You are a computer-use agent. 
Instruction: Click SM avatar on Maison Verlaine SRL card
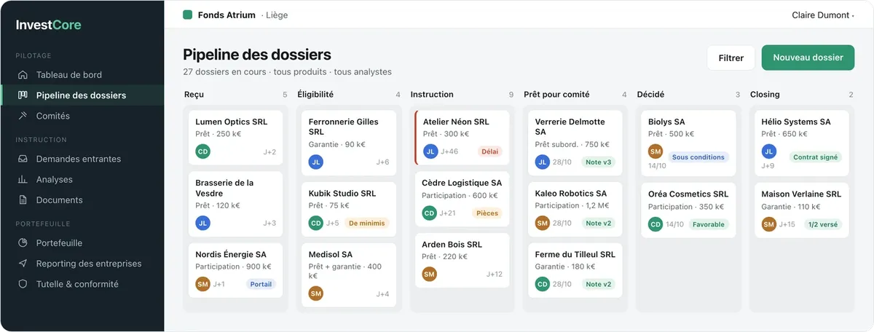tap(768, 224)
